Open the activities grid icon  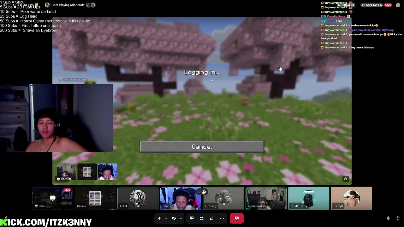coord(202,218)
